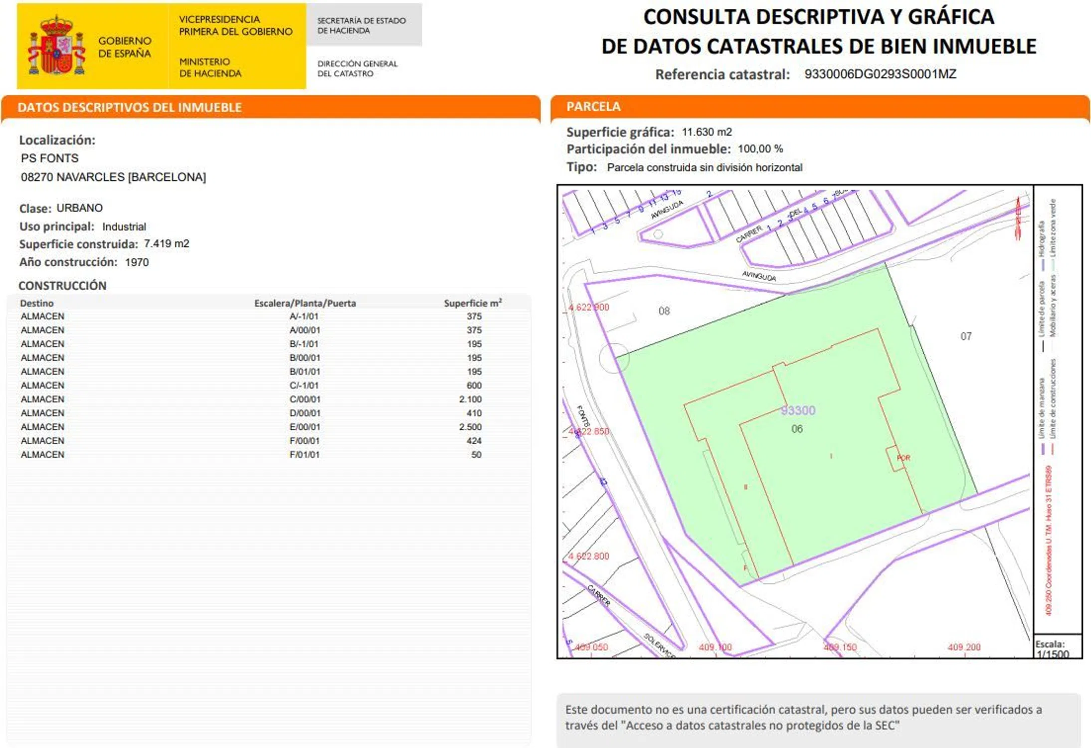Click the purple 'Límite de manzana' legend swatch

[x=1043, y=449]
